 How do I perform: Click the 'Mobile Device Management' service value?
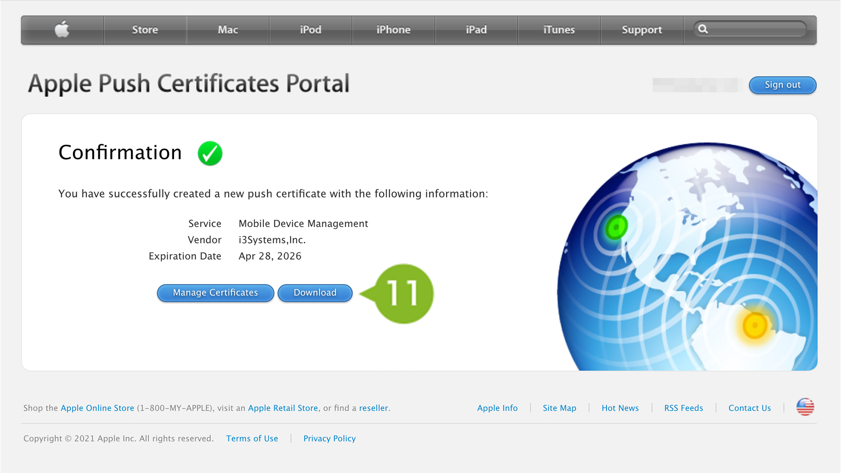(x=303, y=224)
